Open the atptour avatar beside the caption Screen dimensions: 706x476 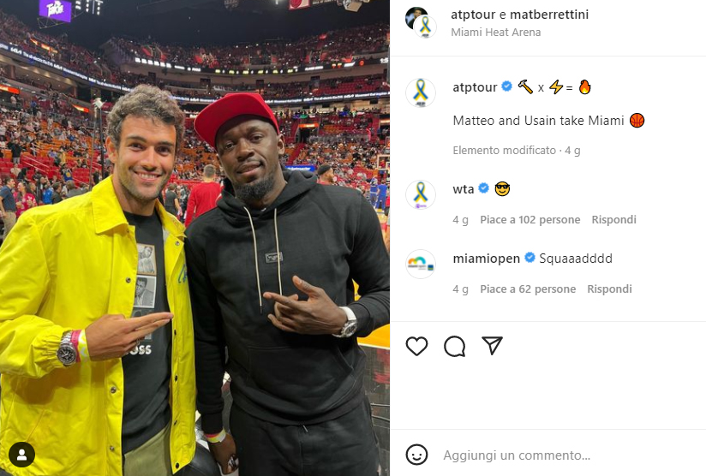(421, 92)
